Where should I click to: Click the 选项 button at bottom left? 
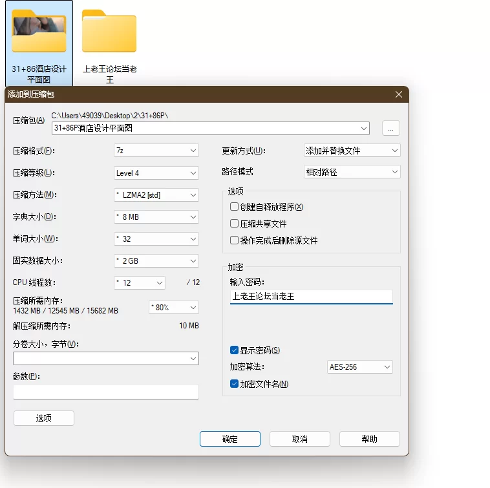[44, 418]
